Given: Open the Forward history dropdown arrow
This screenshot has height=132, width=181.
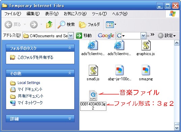Looking at the screenshot, I should pos(41,24).
